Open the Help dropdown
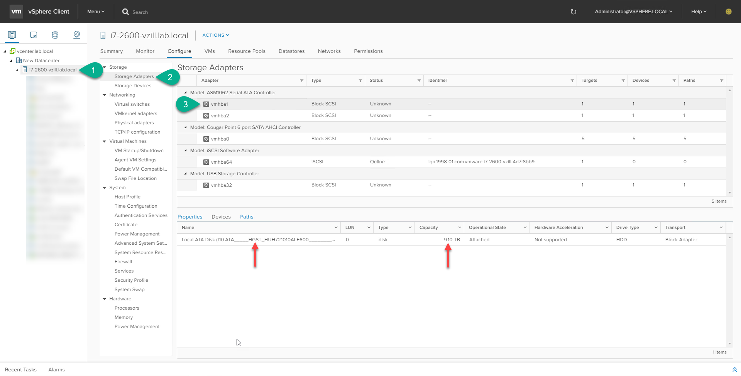The height and width of the screenshot is (376, 741). pyautogui.click(x=699, y=12)
